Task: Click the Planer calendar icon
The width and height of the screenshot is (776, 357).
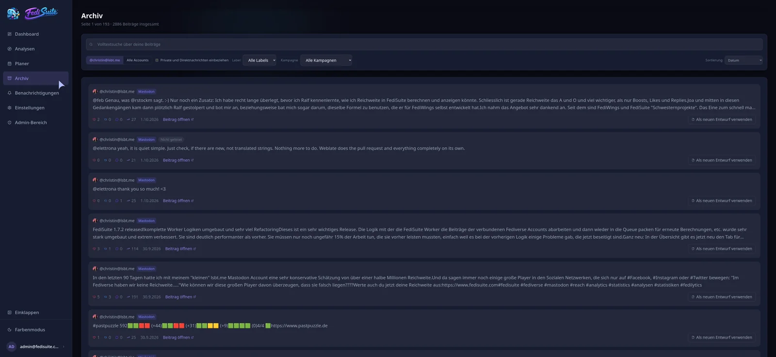Action: (x=10, y=63)
